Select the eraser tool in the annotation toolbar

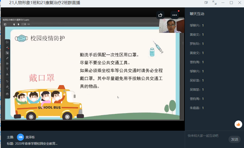[x=7, y=87]
